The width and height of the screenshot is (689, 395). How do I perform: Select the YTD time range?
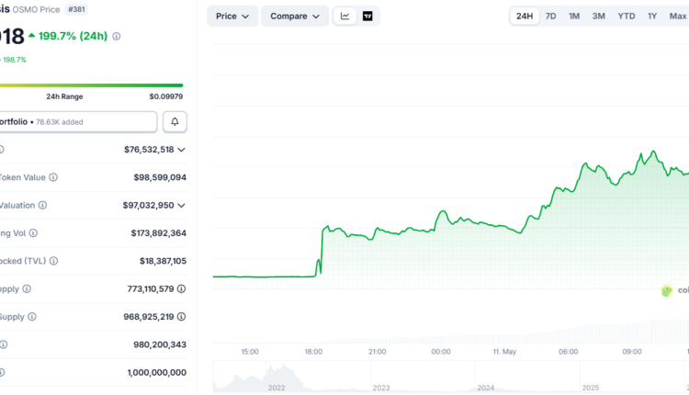tap(627, 17)
